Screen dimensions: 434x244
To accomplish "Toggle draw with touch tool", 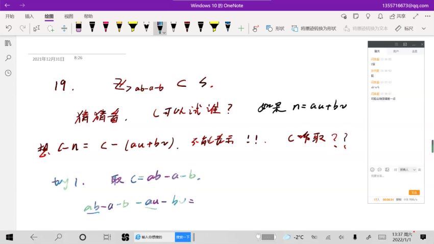I will pos(256,29).
